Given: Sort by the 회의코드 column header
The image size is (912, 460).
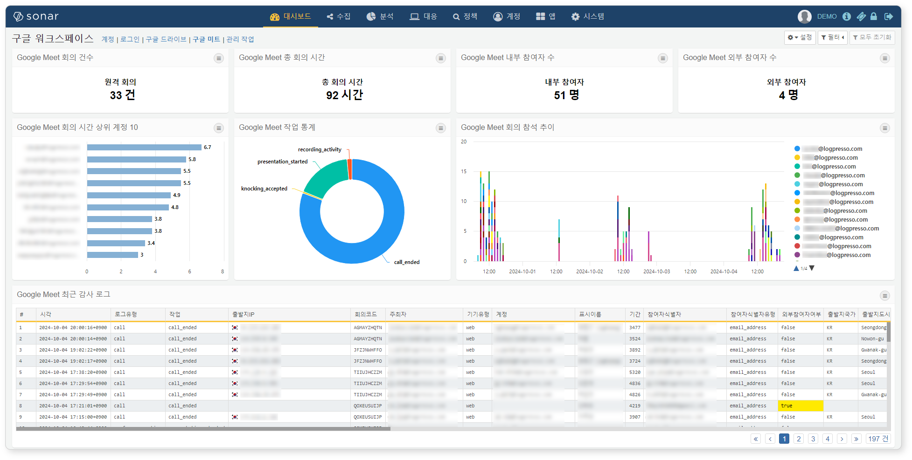Looking at the screenshot, I should (x=368, y=314).
